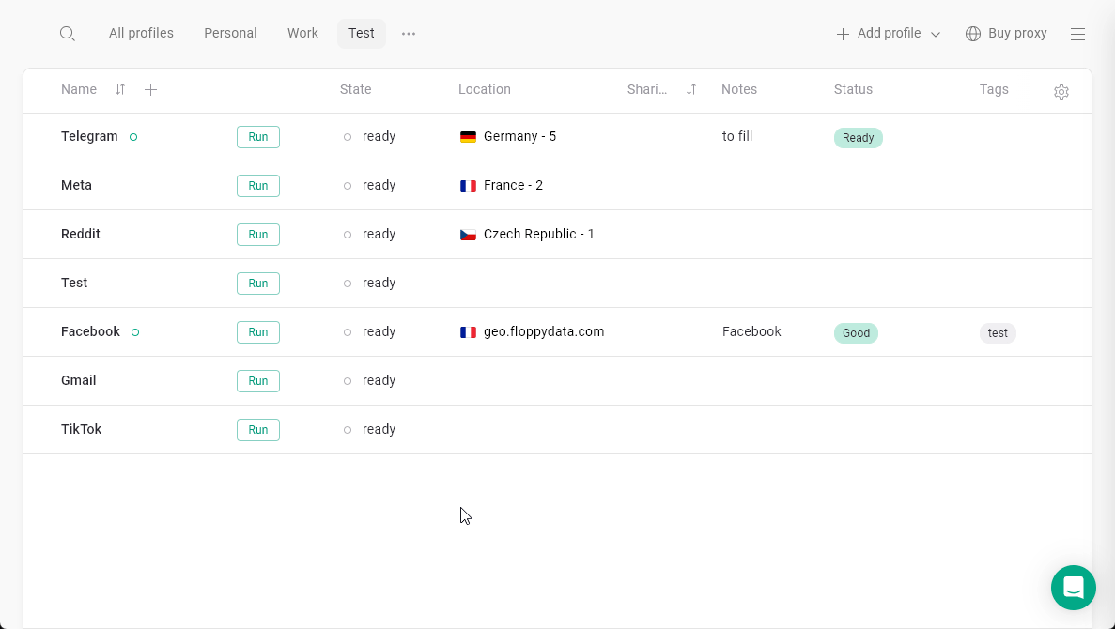Viewport: 1115px width, 629px height.
Task: Select the Test folder tab
Action: (362, 34)
